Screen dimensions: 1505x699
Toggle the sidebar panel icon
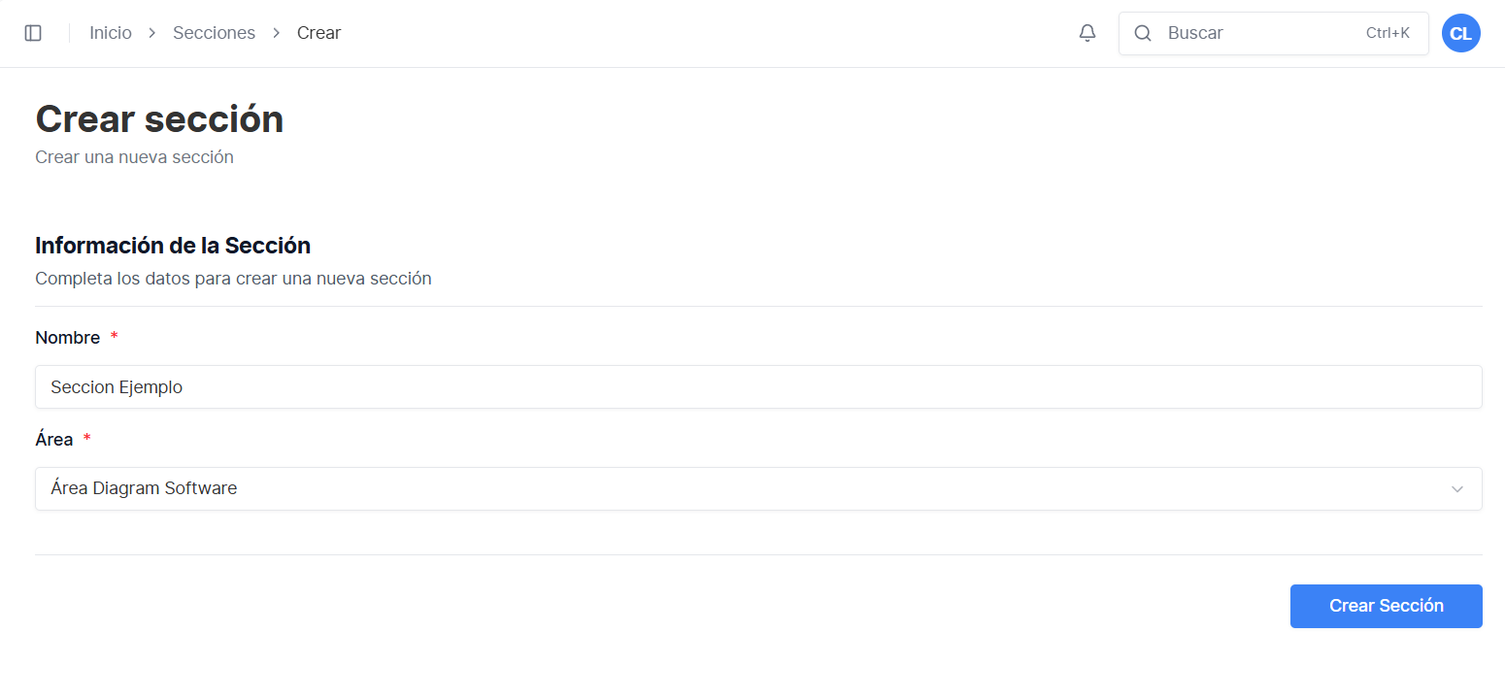coord(33,33)
